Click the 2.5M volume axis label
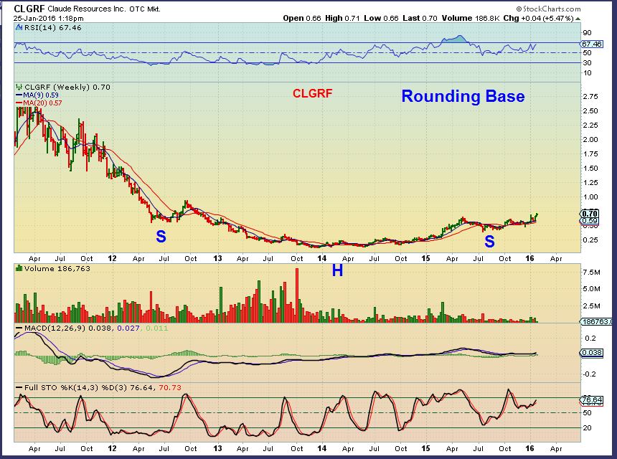 tap(591, 306)
